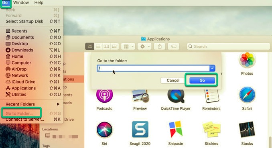This screenshot has width=272, height=148.
Task: Click the Edit Tags toolbar icon
Action: [x=174, y=47]
